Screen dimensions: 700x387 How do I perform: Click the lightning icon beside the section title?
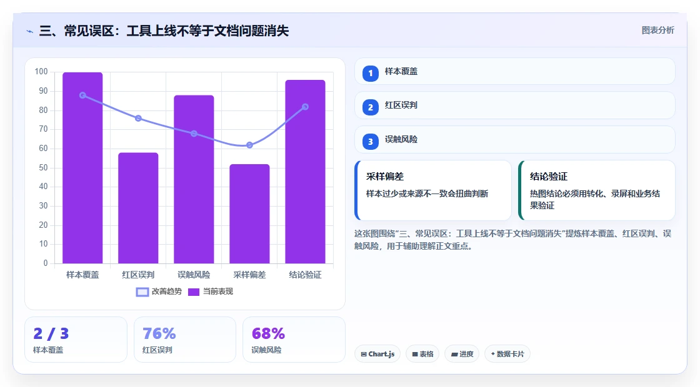29,31
